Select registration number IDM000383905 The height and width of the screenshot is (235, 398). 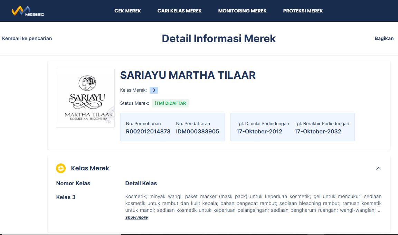pyautogui.click(x=198, y=131)
